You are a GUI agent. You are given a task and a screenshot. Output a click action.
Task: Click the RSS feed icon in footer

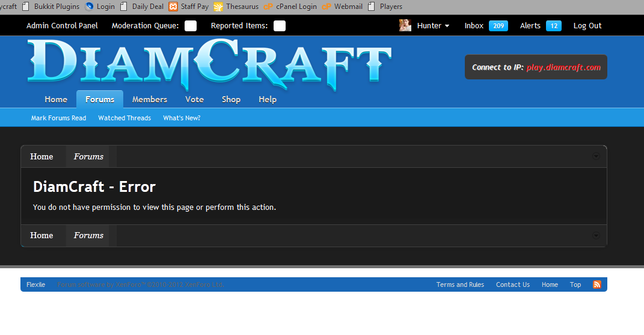(596, 284)
